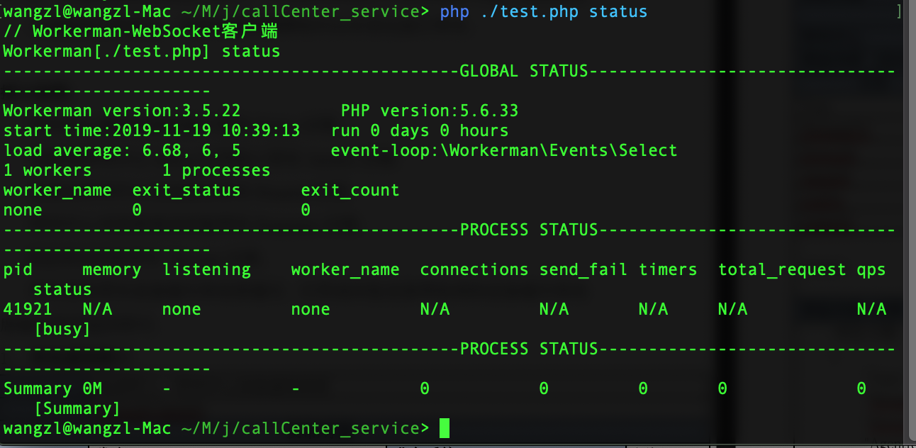This screenshot has width=916, height=448.
Task: Click the "PROCESS STATUS" heading above the Summary row
Action: coord(529,349)
